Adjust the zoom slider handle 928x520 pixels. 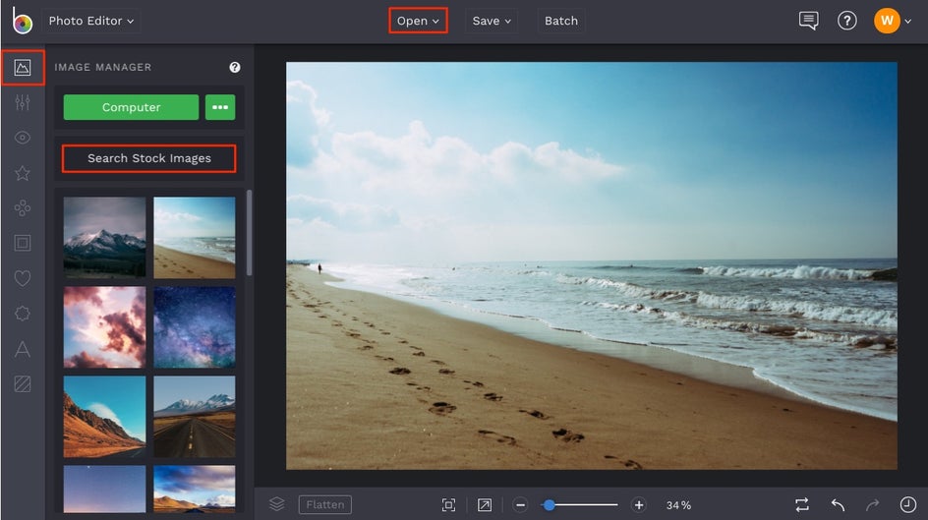tap(550, 505)
